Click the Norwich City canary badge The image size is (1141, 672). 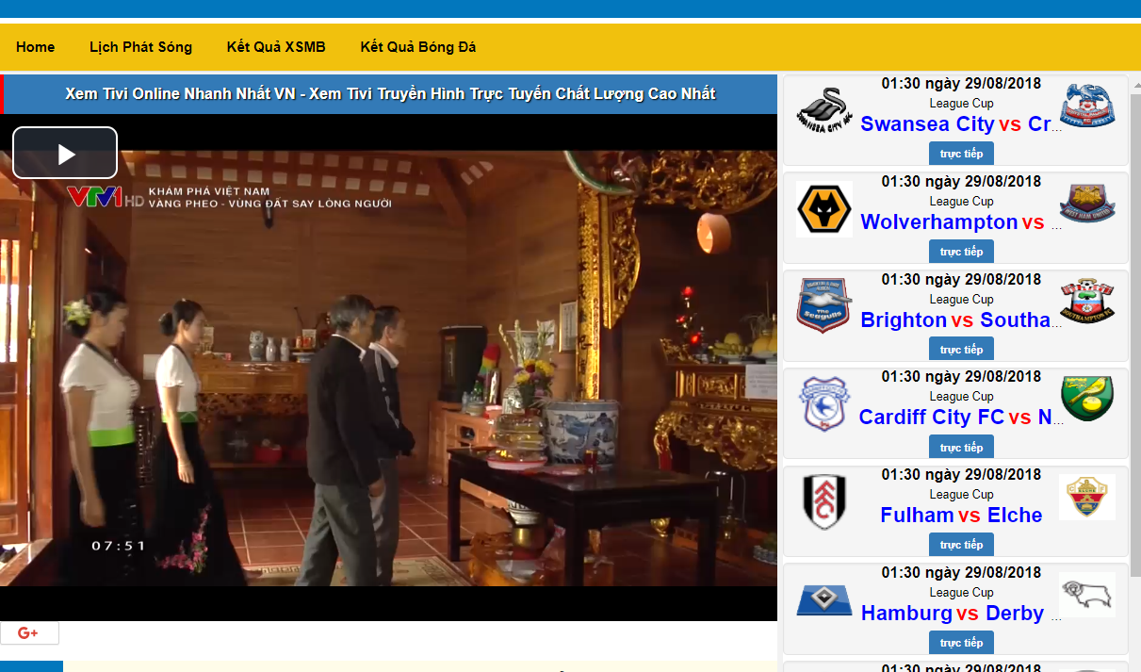click(x=1086, y=398)
